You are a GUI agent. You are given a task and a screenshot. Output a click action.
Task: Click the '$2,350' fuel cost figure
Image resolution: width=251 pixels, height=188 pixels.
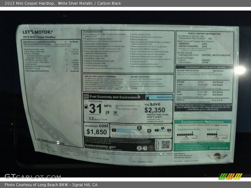pos(155,110)
